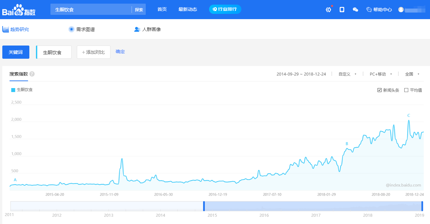
Task: Click the 人群画像 people icon
Action: 137,29
